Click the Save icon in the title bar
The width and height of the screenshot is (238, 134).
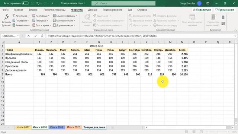33,3
